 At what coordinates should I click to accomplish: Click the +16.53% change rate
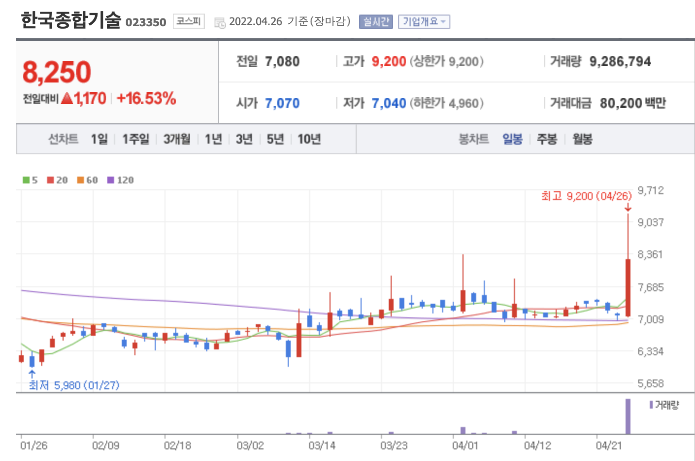coord(146,99)
